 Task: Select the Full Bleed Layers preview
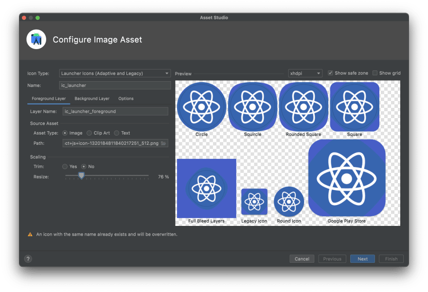click(207, 189)
